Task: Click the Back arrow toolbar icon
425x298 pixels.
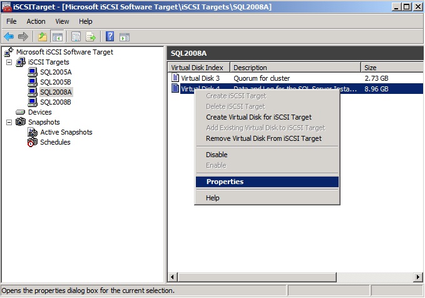Action: coord(9,36)
